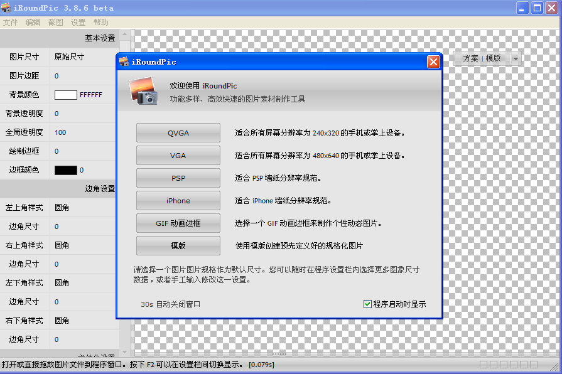Click the 240x320 QVGA description text

[x=320, y=133]
